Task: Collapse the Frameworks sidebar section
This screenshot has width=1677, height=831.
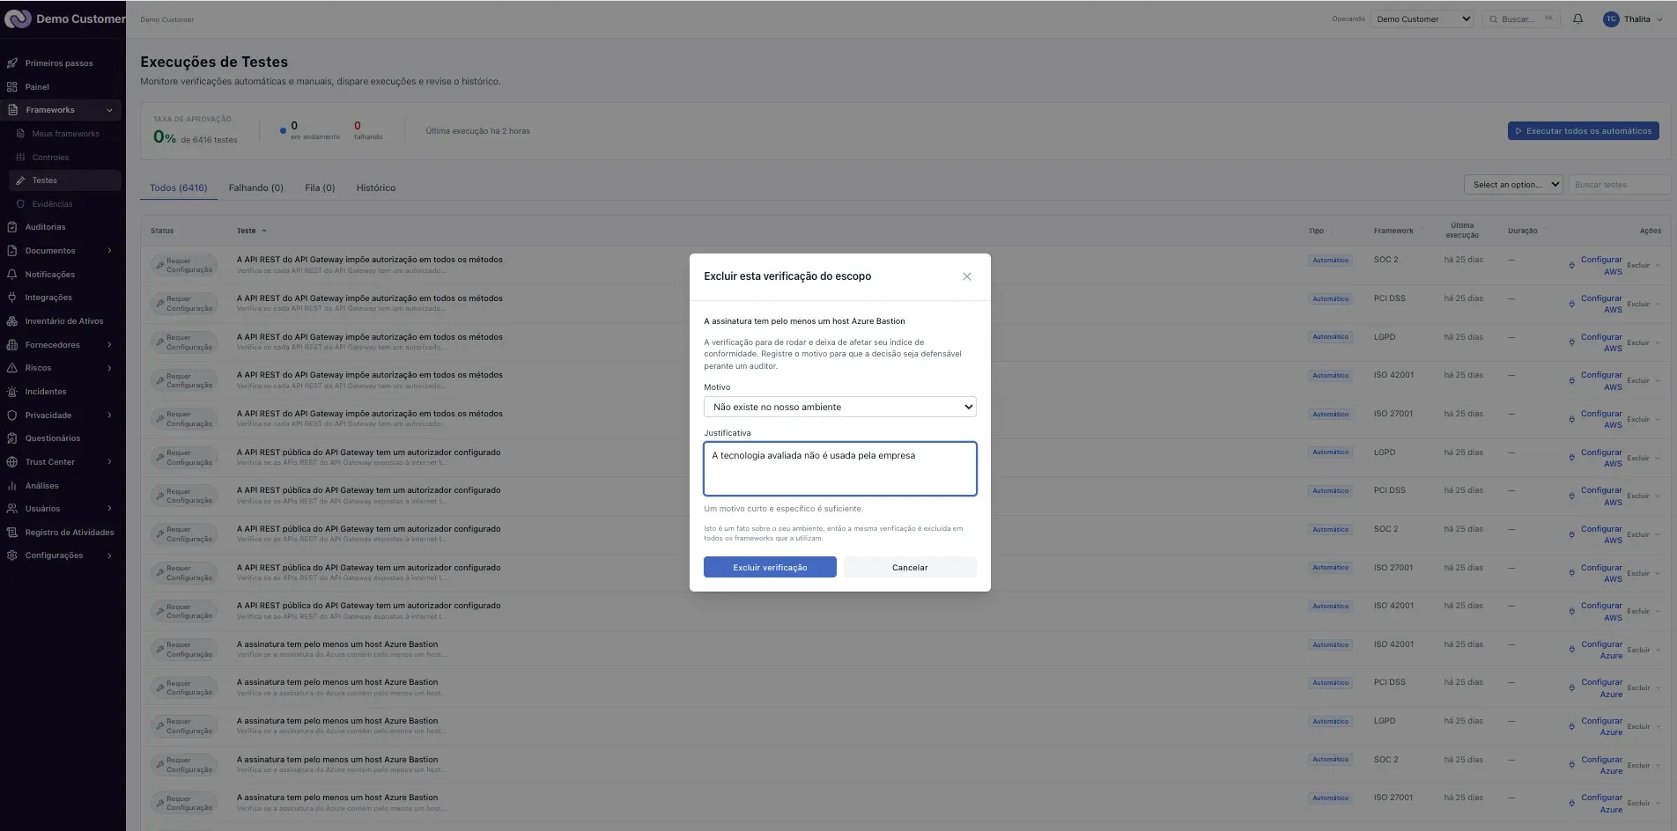Action: pyautogui.click(x=109, y=110)
